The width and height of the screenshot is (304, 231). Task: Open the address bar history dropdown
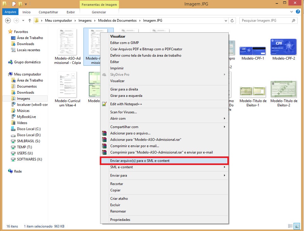(225, 21)
